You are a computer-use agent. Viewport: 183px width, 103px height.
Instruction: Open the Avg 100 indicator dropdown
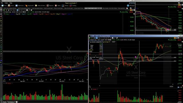(x=19, y=14)
